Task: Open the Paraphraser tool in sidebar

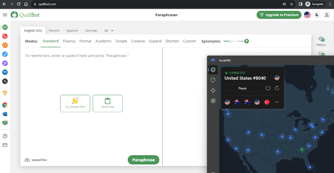Action: (5, 27)
